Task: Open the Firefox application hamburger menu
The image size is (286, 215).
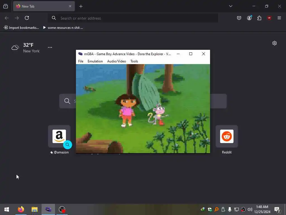Action: pos(279,18)
